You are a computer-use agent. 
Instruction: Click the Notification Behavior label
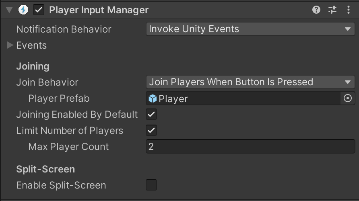coord(64,29)
